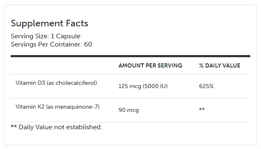Click the Supplement Facts heading

pyautogui.click(x=50, y=23)
